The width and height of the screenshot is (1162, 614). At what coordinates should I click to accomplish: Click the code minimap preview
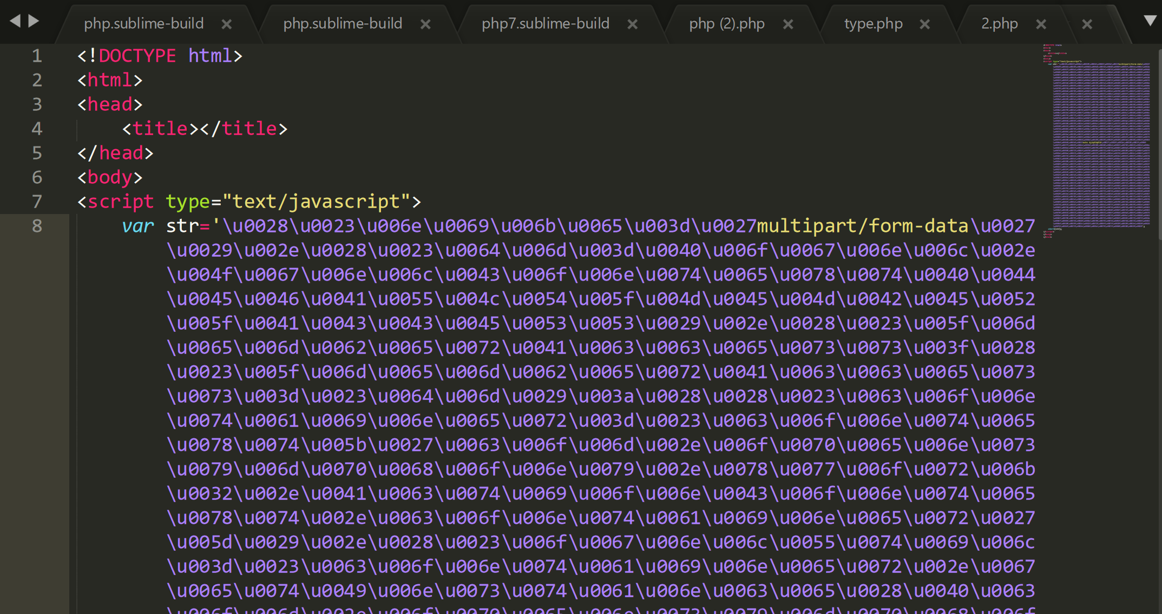(1099, 141)
